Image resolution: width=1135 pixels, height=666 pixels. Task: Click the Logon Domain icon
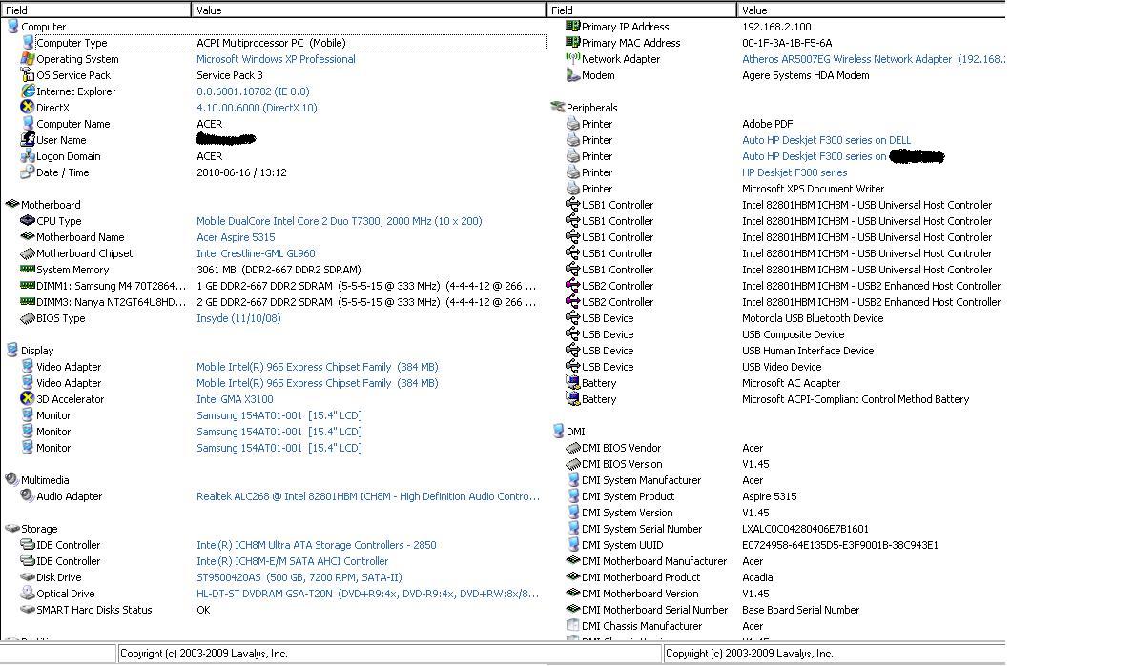click(x=28, y=156)
